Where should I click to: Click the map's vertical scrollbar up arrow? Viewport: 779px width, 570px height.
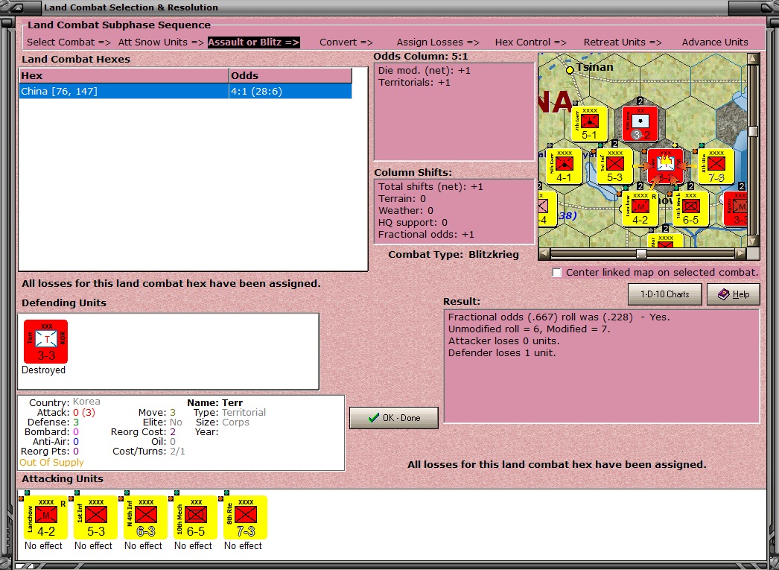tap(753, 59)
